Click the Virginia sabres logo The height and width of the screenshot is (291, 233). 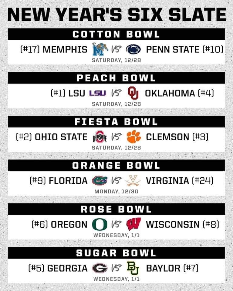133,180
